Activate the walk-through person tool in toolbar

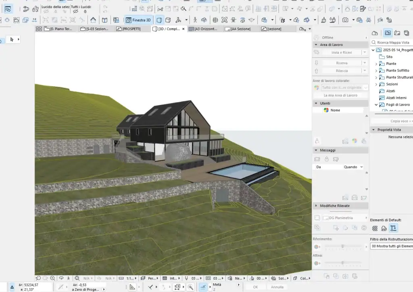(195, 19)
